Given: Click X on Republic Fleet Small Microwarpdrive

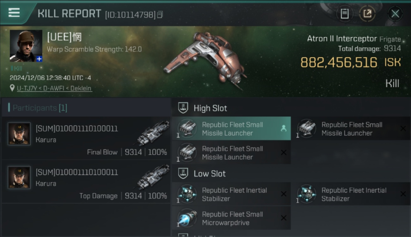Looking at the screenshot, I should click(x=284, y=218).
